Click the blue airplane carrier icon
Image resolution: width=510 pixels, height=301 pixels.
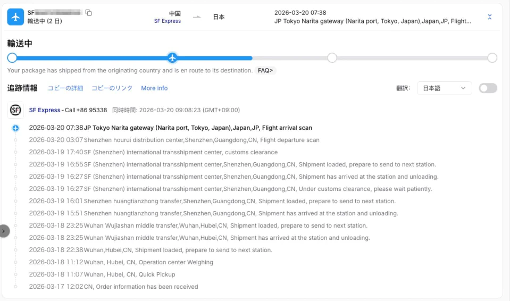pyautogui.click(x=15, y=17)
